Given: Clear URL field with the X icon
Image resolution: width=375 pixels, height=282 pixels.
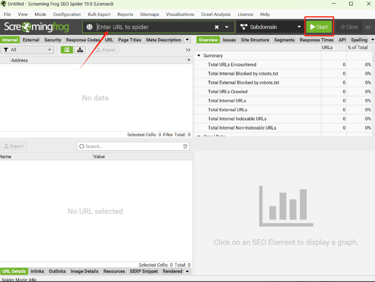Looking at the screenshot, I should tap(217, 27).
